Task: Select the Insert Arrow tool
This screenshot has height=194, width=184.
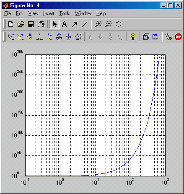Action: tap(75, 24)
